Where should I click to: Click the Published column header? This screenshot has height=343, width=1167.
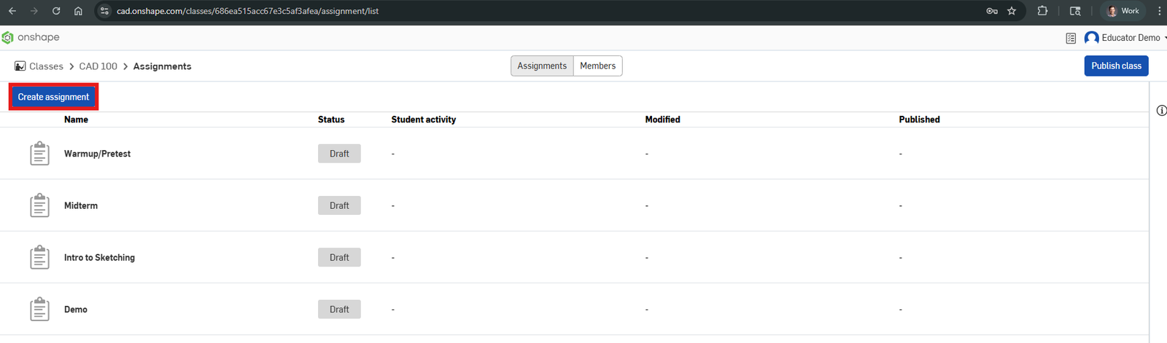[919, 119]
